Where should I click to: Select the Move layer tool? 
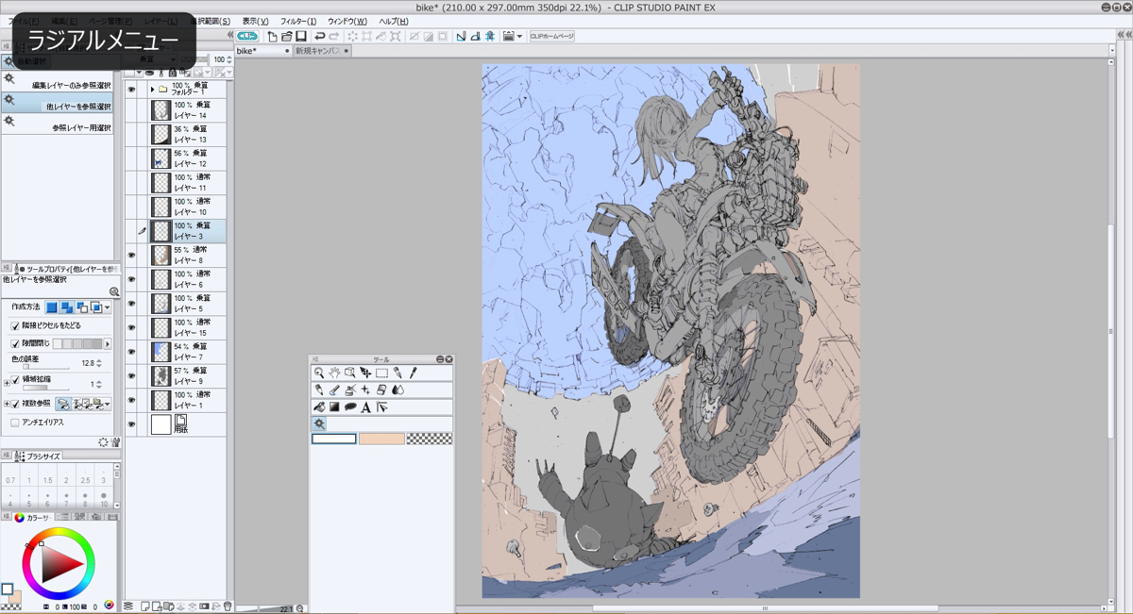365,373
